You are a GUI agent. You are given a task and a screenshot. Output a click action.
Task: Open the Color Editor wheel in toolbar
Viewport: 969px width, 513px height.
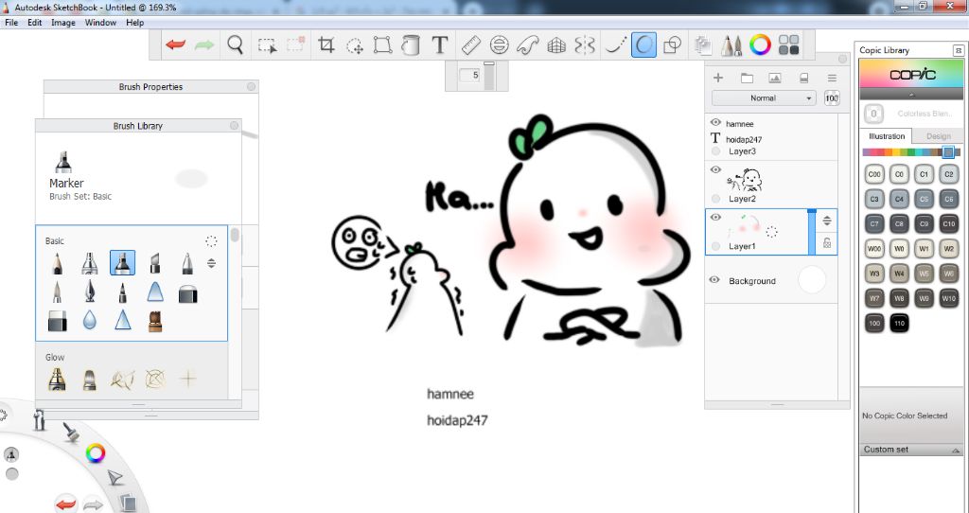pos(760,44)
